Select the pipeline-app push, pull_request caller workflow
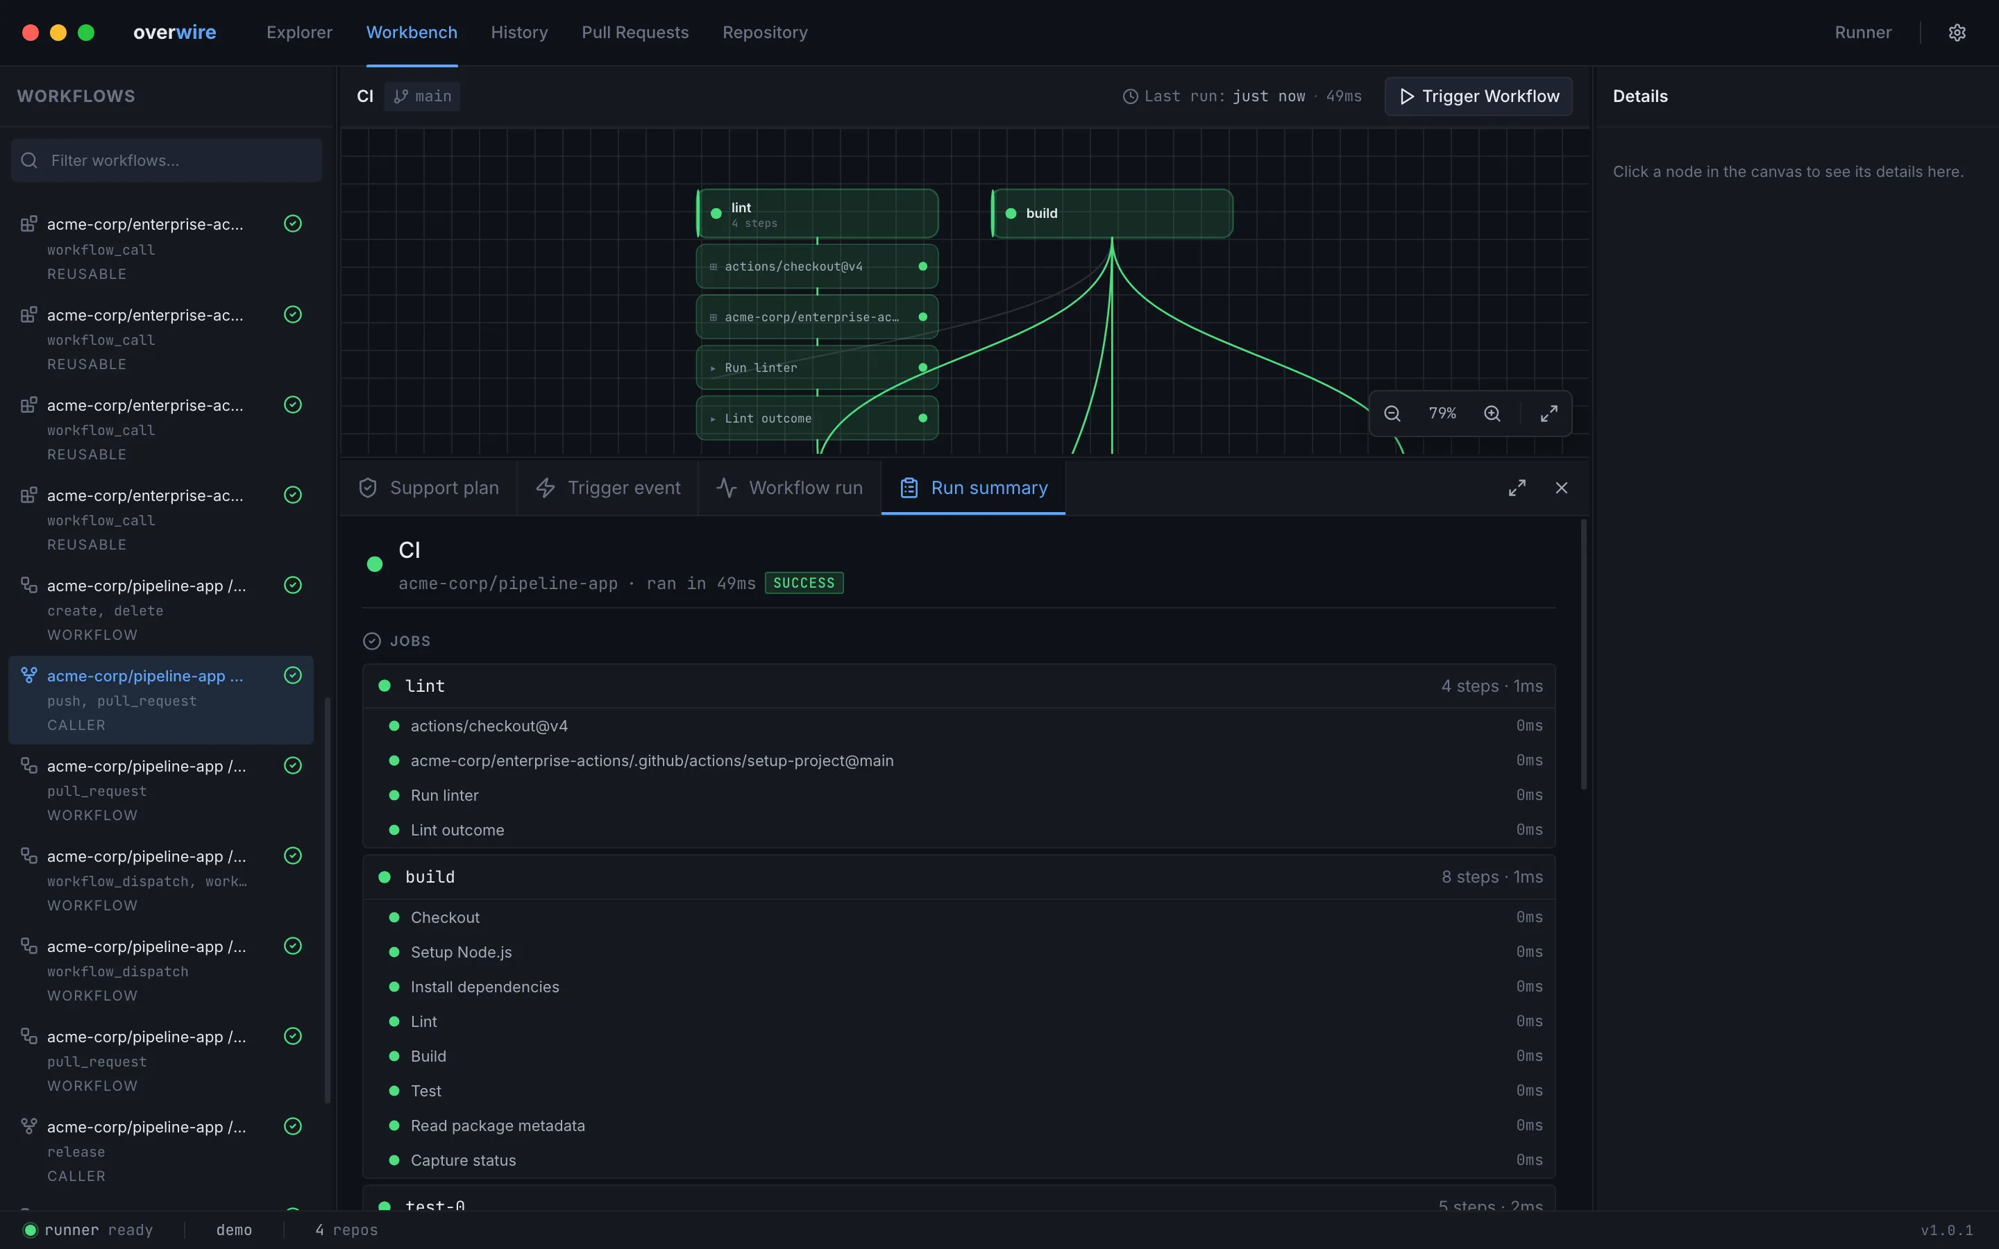 pos(161,701)
